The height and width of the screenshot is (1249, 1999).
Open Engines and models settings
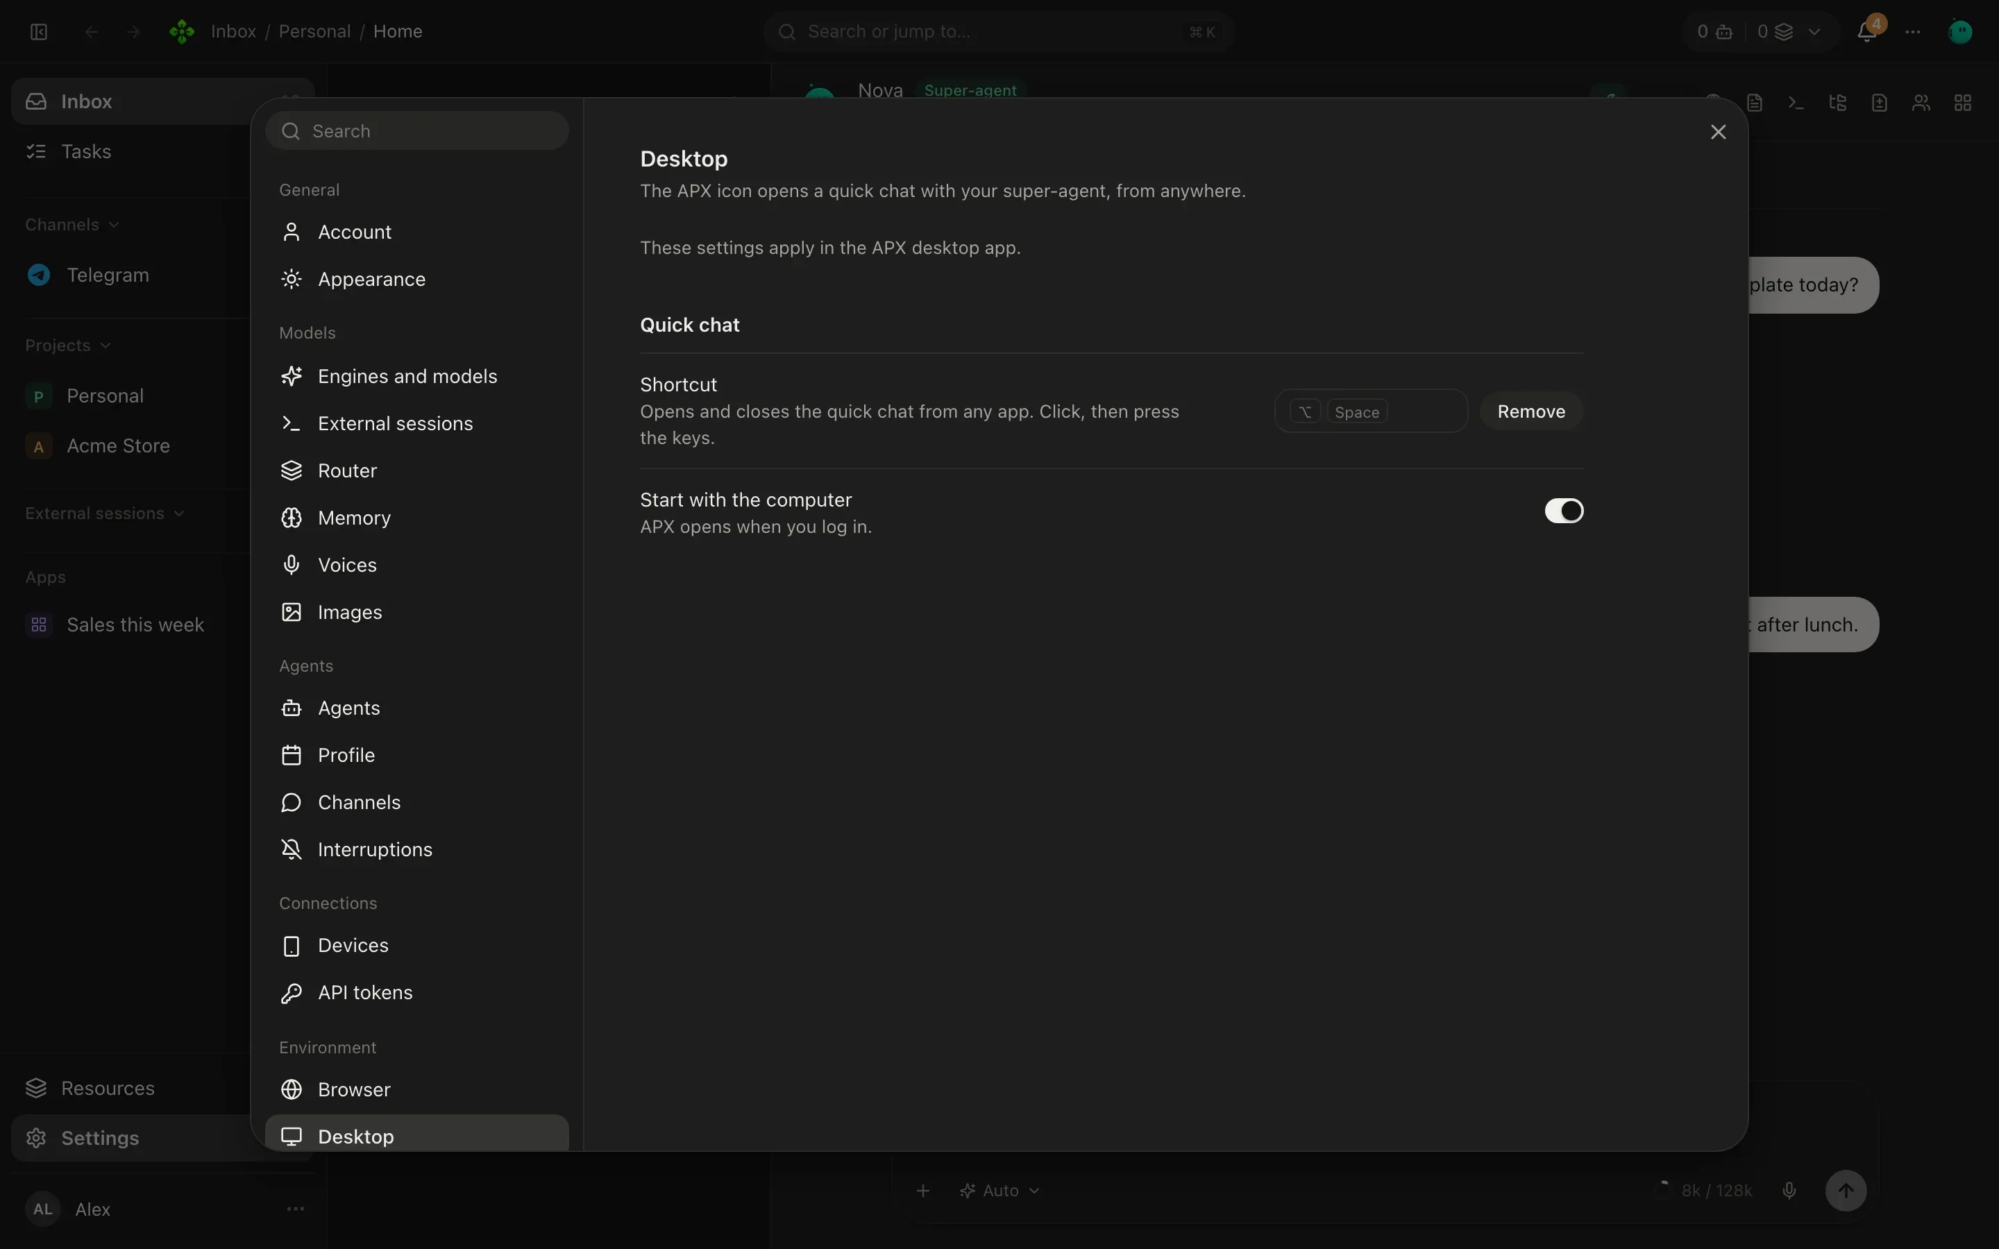point(417,376)
